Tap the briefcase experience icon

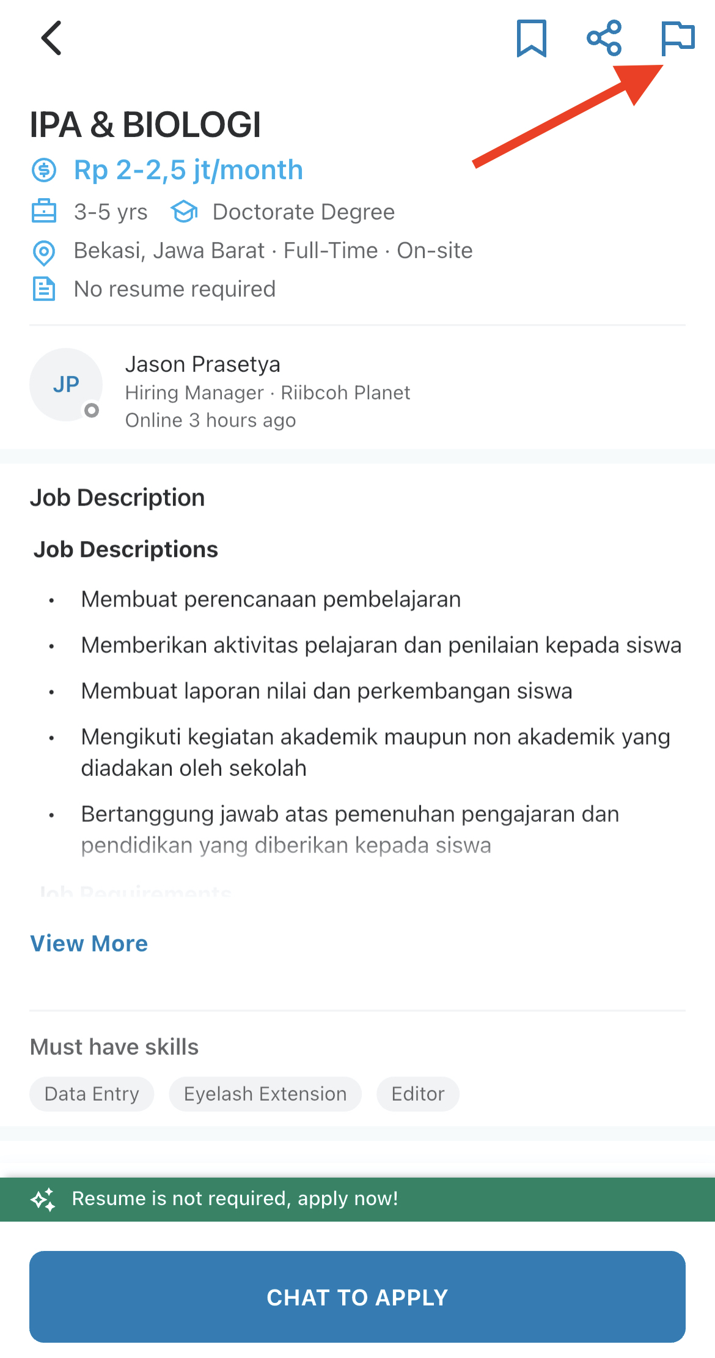tap(44, 212)
